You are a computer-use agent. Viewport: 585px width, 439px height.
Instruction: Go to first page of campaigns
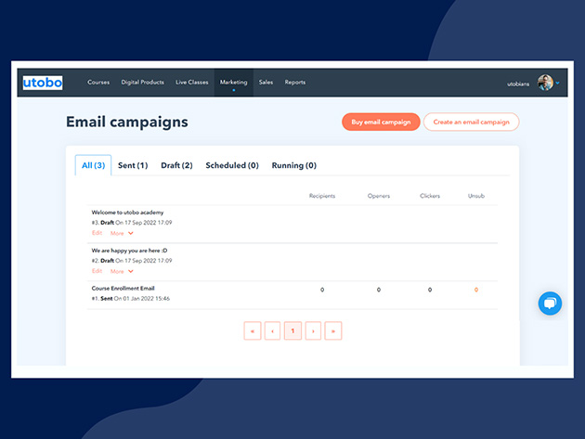253,330
